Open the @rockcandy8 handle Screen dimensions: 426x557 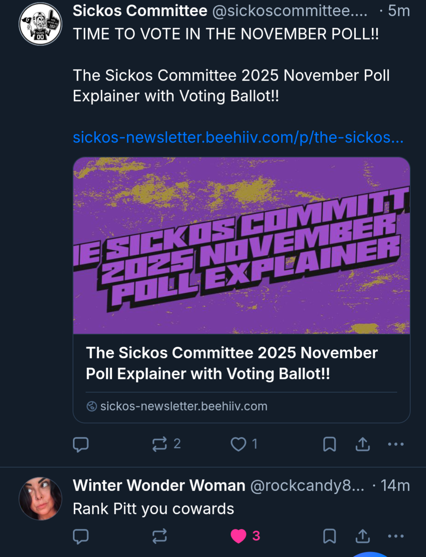pos(307,485)
